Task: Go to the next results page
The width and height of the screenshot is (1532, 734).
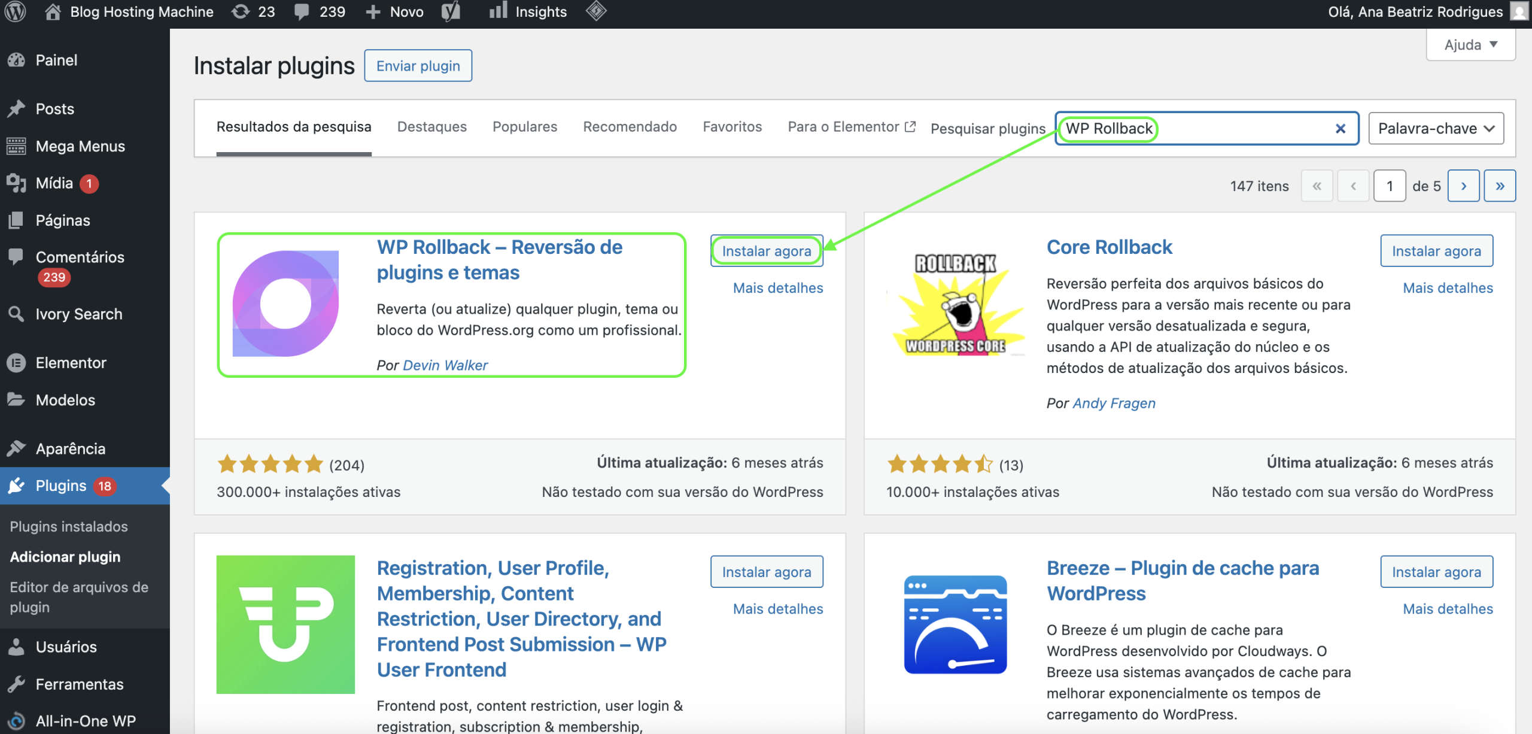Action: tap(1464, 186)
